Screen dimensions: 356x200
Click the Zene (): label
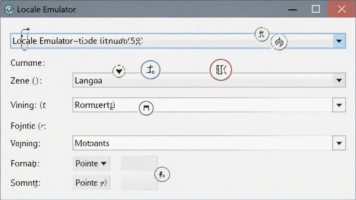[x=26, y=81]
